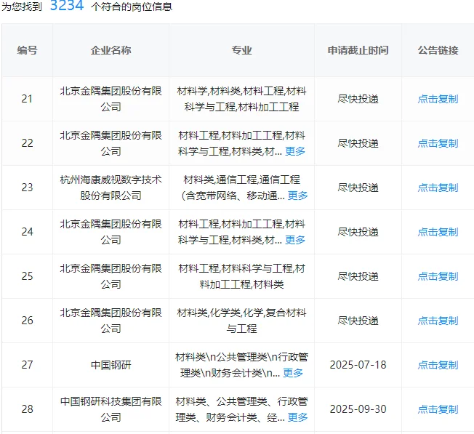
Task: Copy the announcement link for row 25
Action: pos(438,276)
